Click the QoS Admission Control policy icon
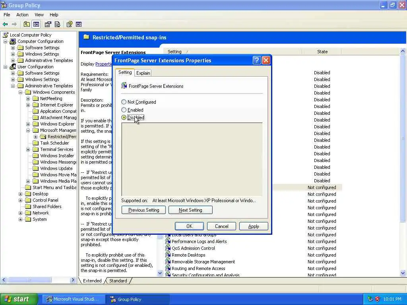 pos(168,248)
